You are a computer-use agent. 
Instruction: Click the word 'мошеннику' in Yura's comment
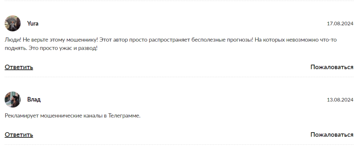pyautogui.click(x=82, y=40)
